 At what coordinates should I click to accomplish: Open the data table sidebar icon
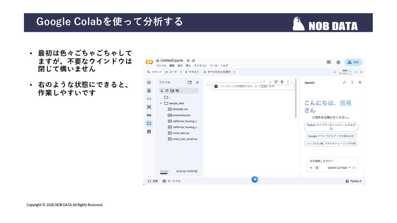(149, 131)
